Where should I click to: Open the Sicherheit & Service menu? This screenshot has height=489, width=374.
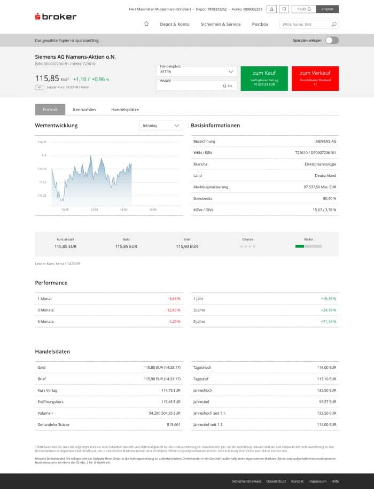click(221, 24)
